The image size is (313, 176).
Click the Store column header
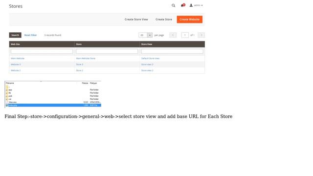(107, 44)
